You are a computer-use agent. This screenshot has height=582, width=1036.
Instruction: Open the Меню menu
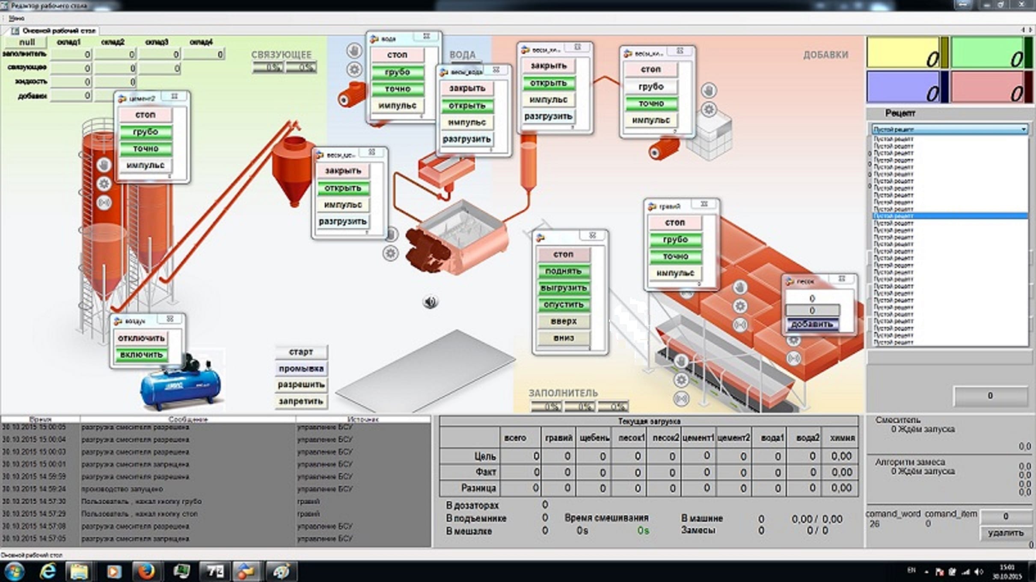[16, 18]
